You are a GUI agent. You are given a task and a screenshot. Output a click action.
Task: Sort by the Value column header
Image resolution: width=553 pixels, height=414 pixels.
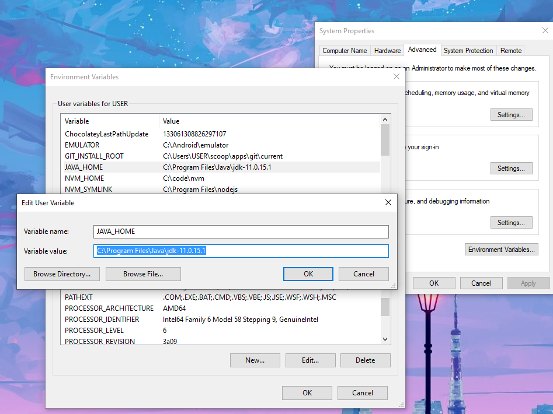[x=269, y=121]
